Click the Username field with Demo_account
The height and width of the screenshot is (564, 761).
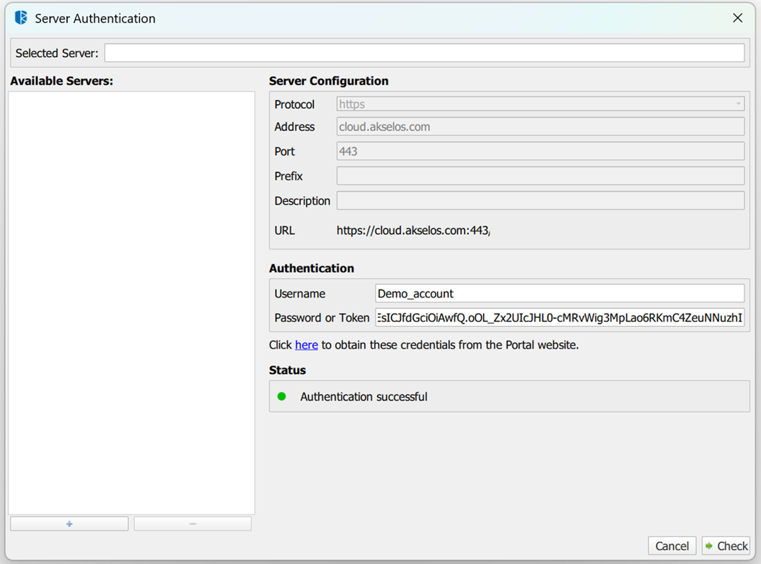click(x=560, y=294)
